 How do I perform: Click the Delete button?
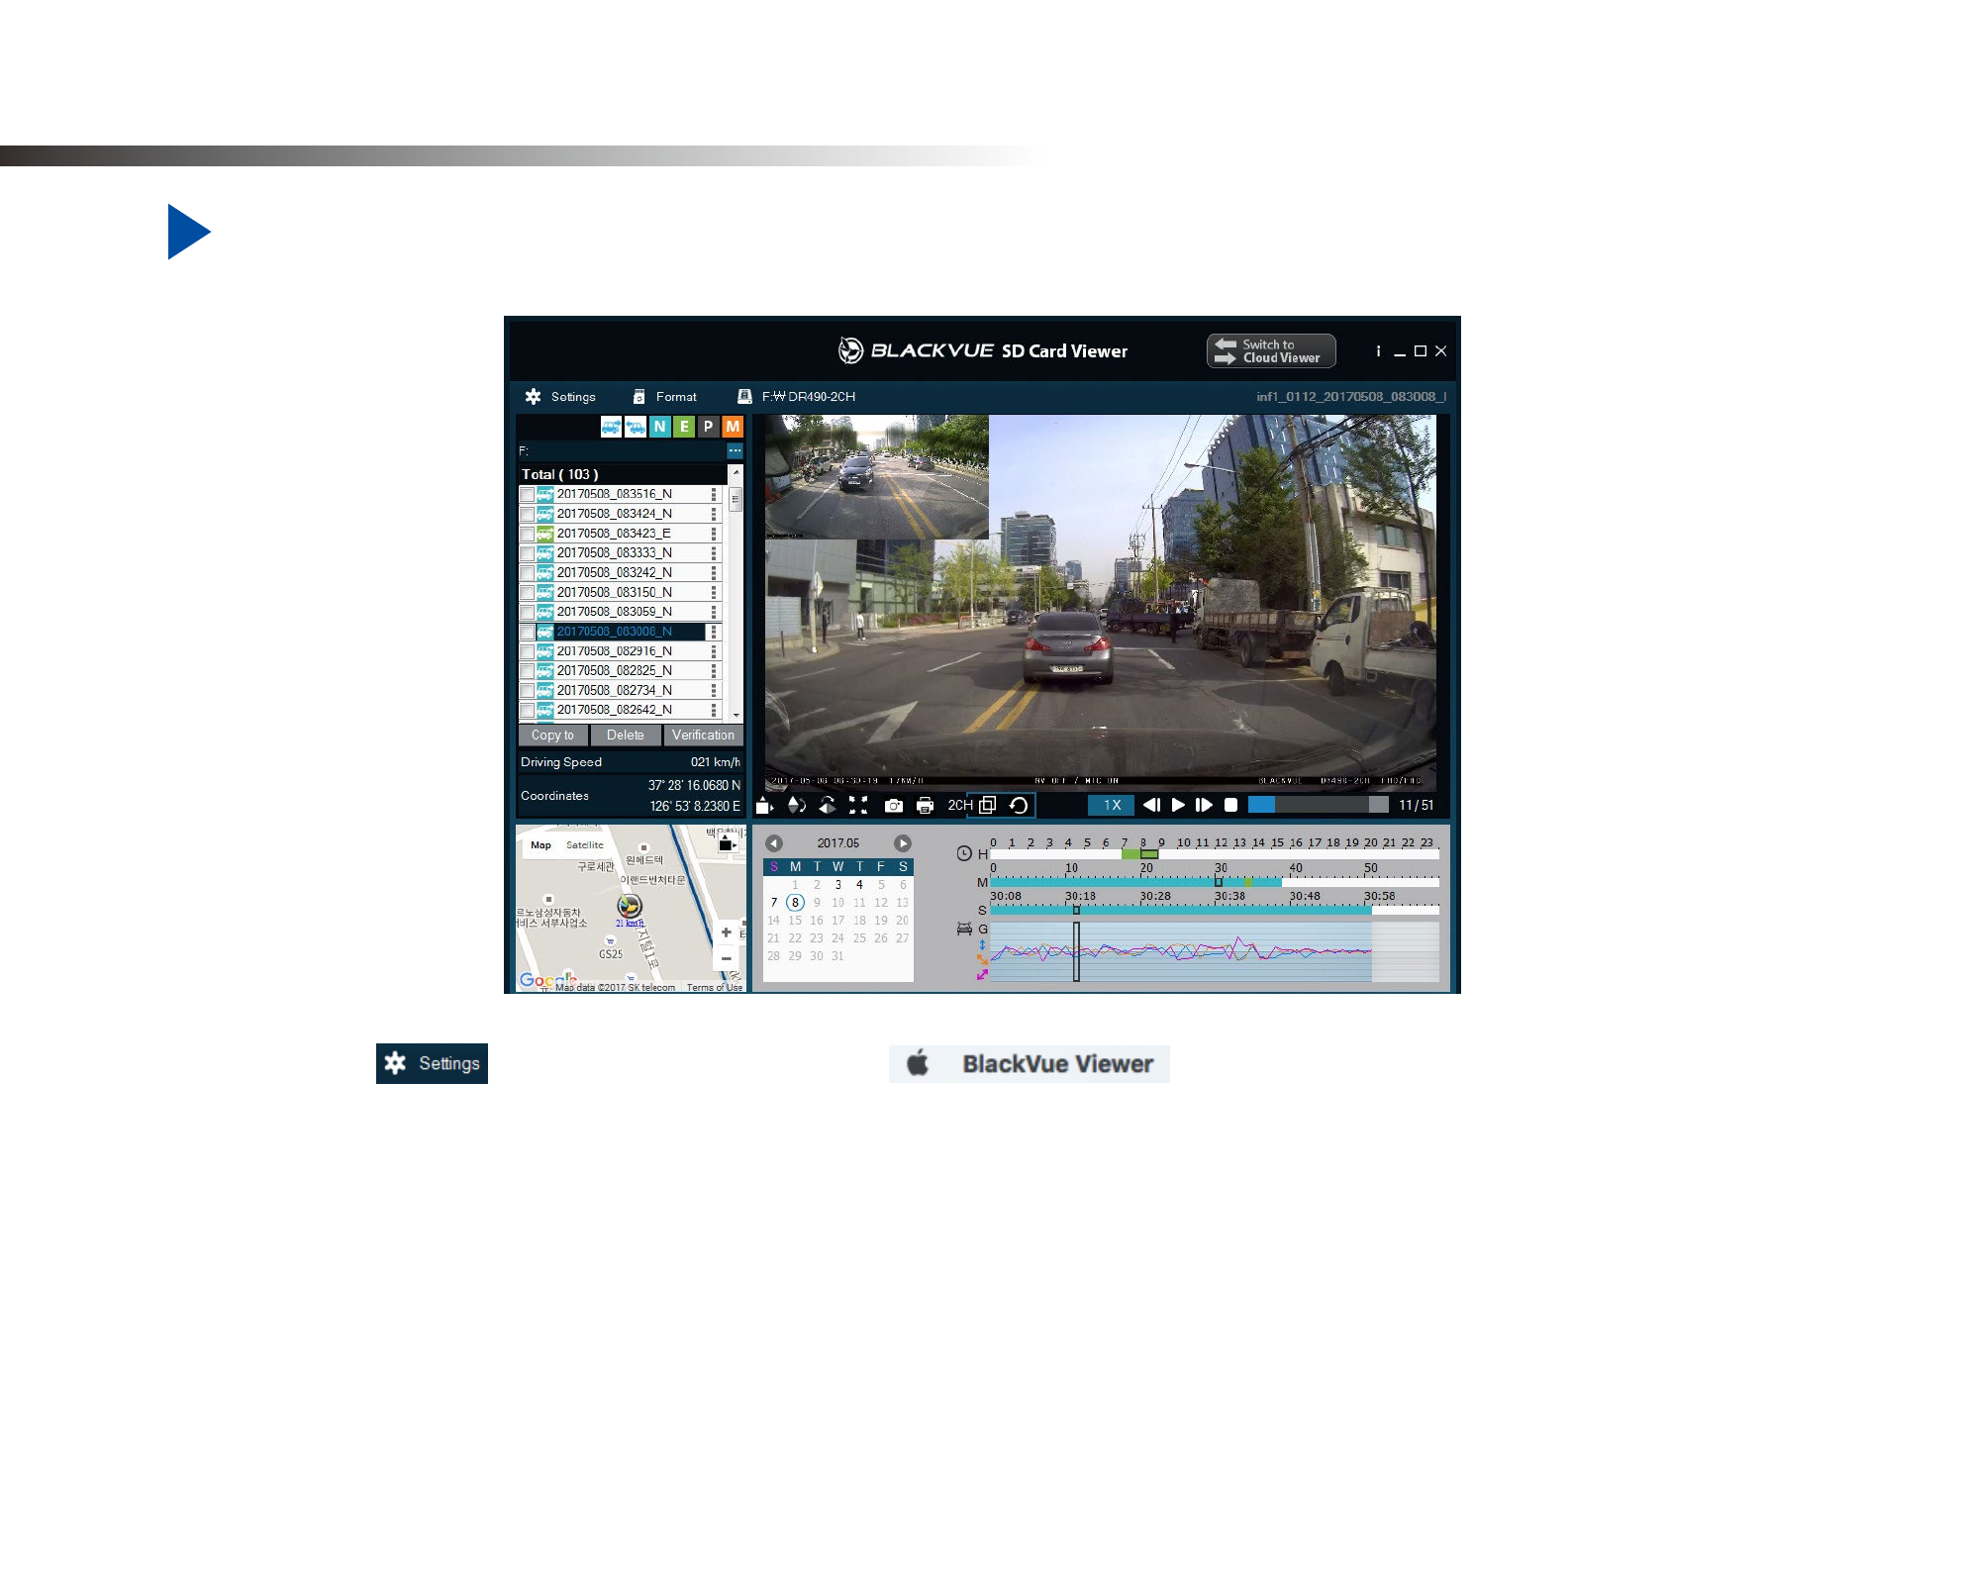625,736
